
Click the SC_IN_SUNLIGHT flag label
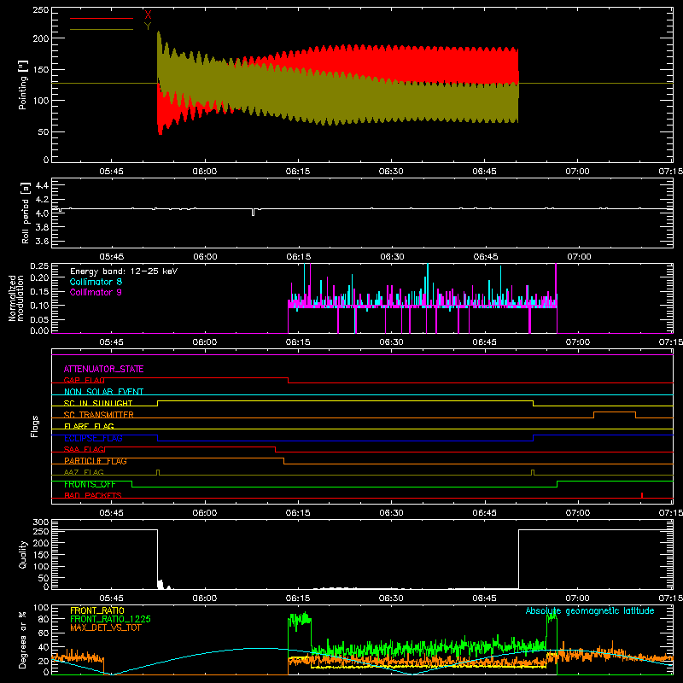coord(98,403)
